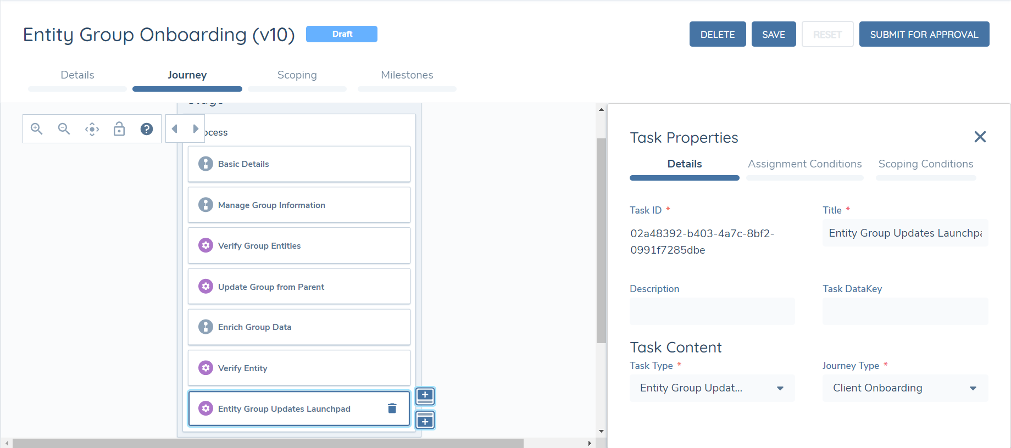Click the right arrow navigation icon

(x=196, y=129)
